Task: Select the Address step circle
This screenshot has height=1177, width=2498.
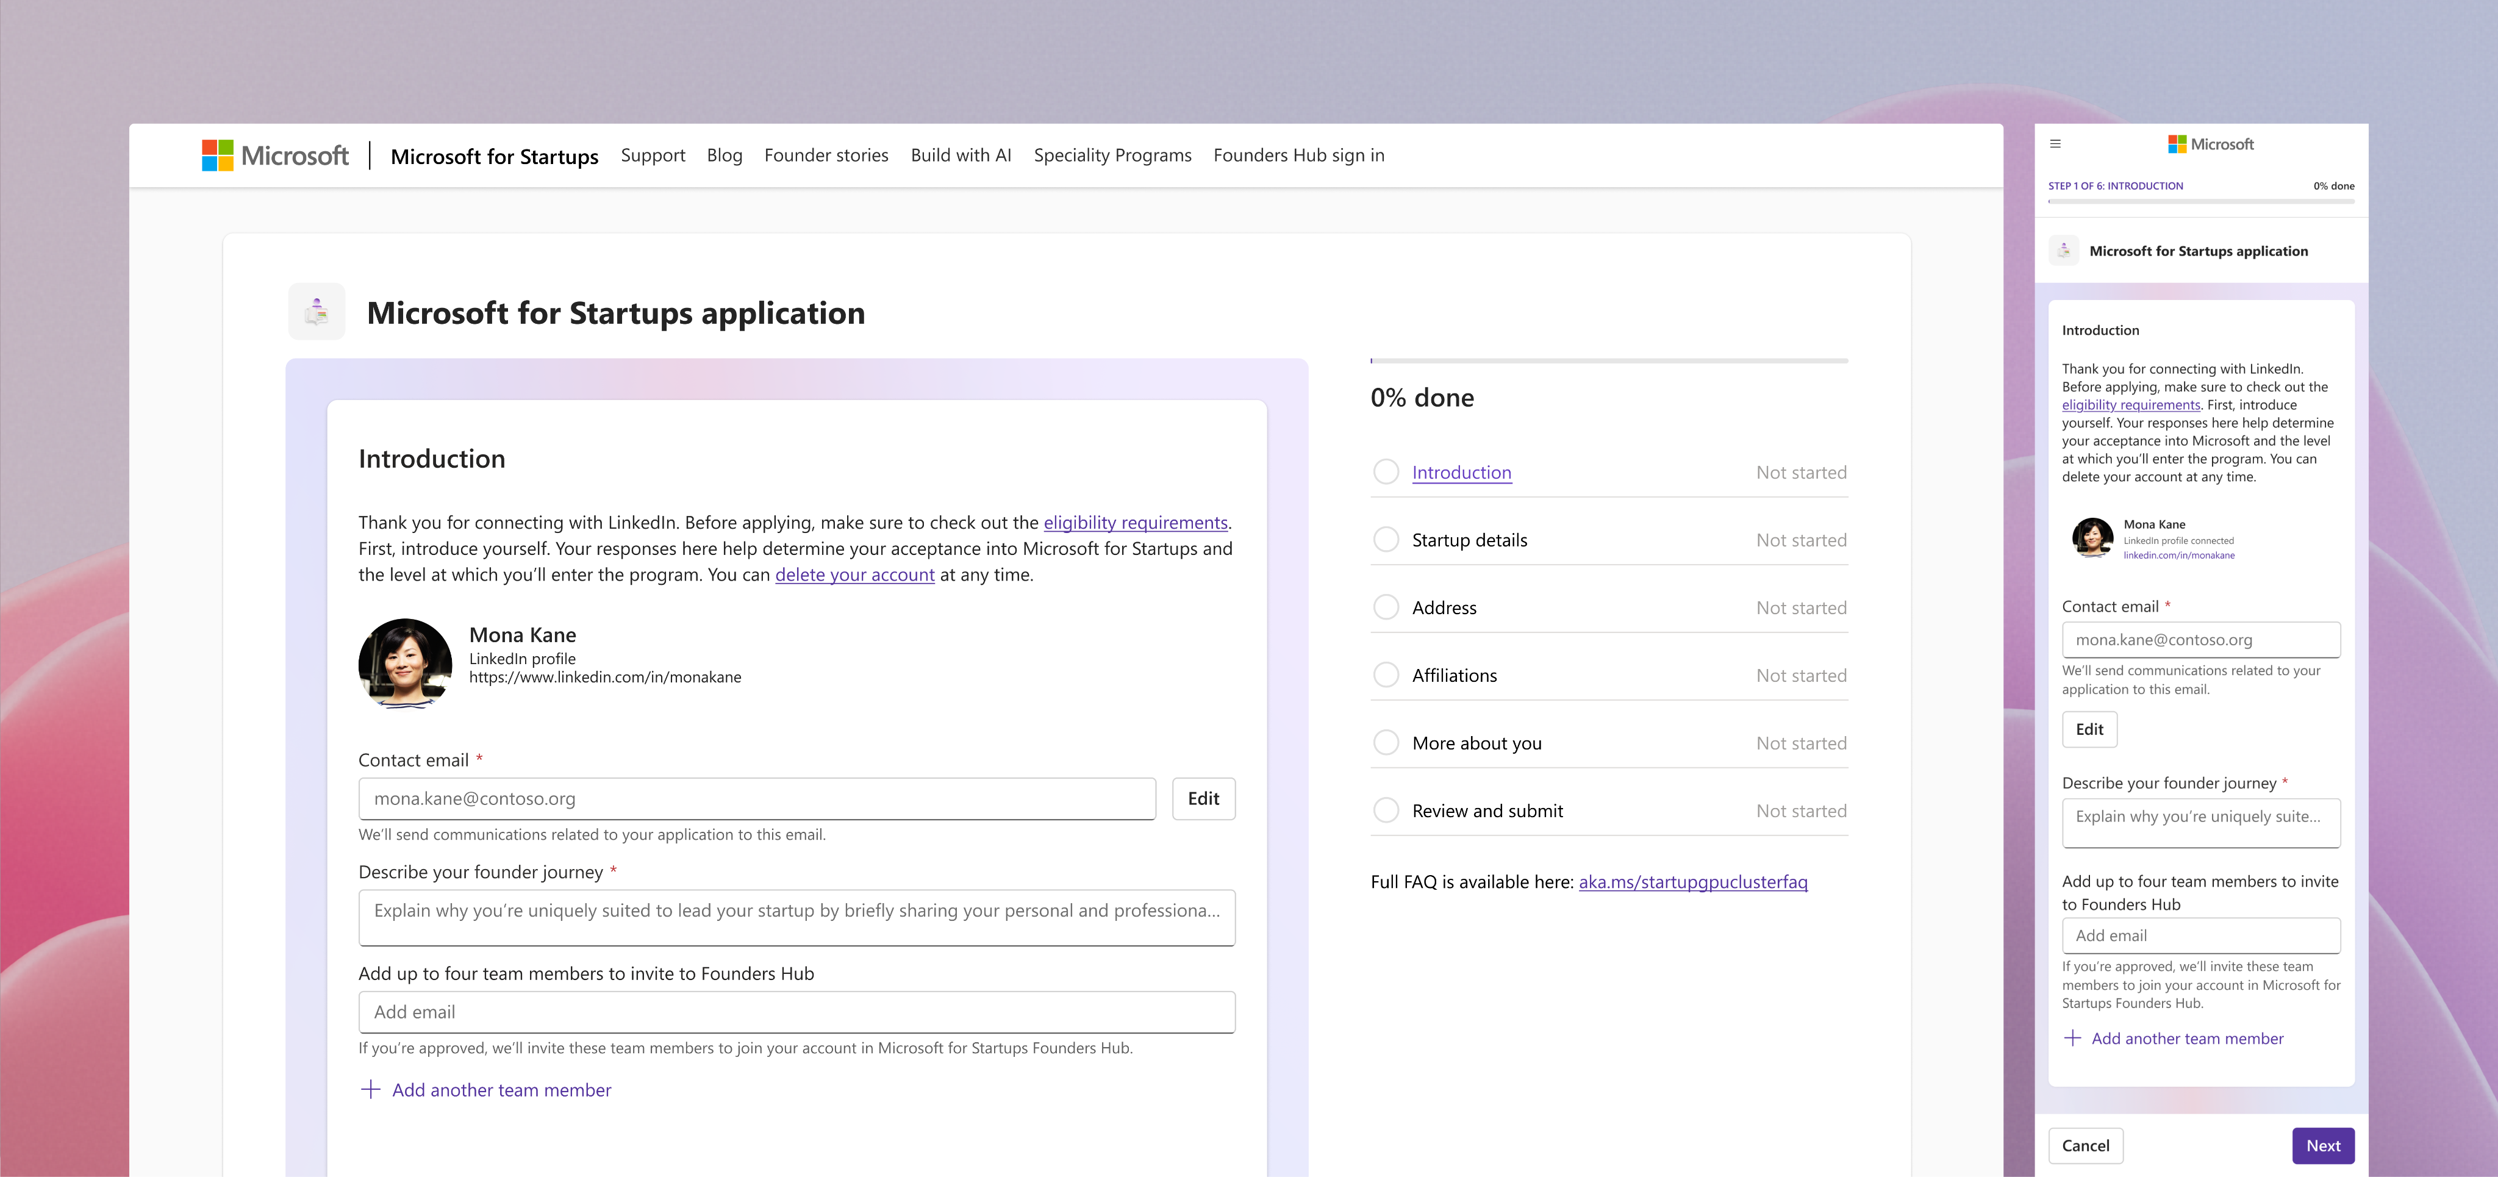Action: [x=1387, y=608]
